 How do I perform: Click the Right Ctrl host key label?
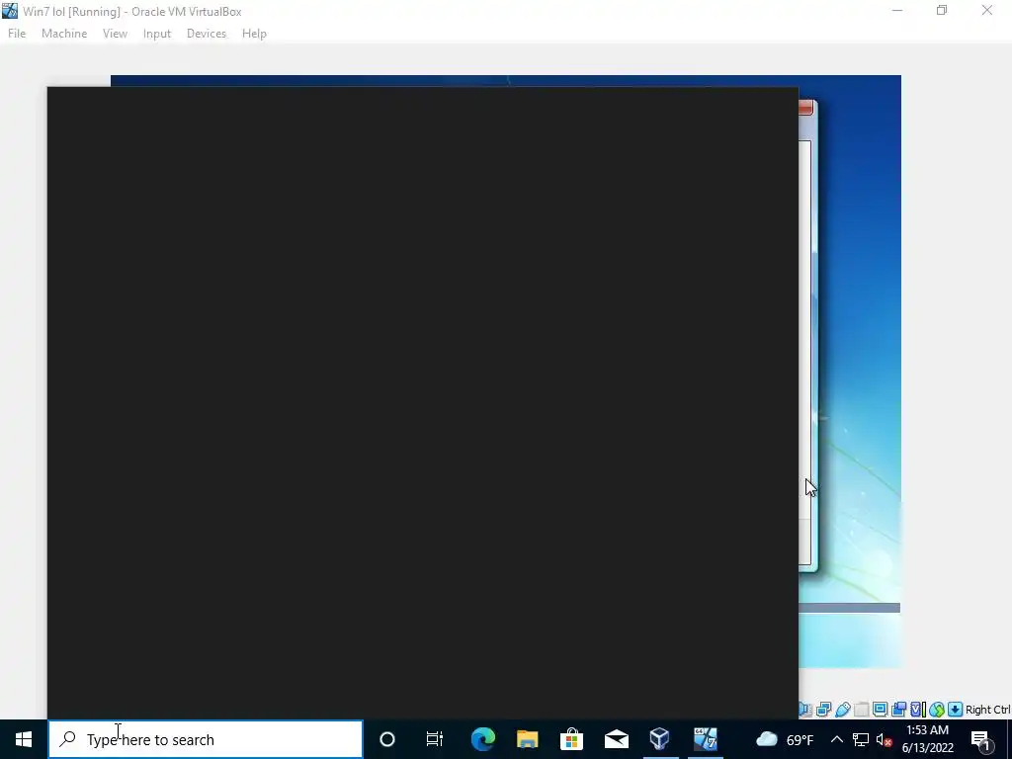pyautogui.click(x=988, y=710)
